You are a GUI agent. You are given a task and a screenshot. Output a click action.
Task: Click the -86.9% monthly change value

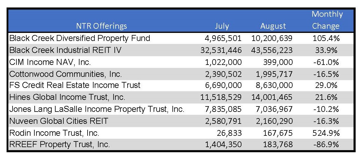[x=326, y=145]
